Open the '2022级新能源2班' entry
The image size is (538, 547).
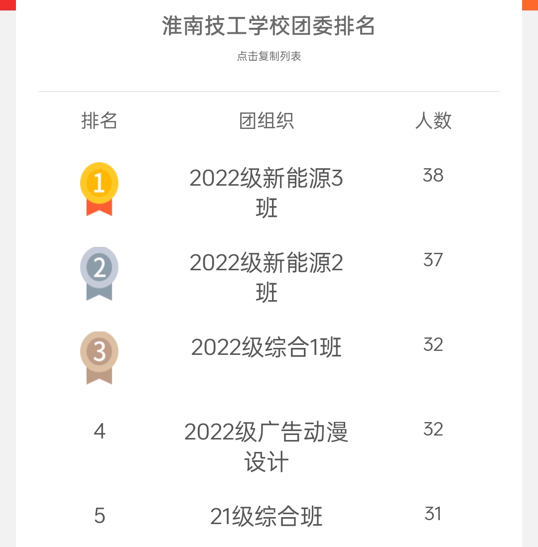(267, 277)
